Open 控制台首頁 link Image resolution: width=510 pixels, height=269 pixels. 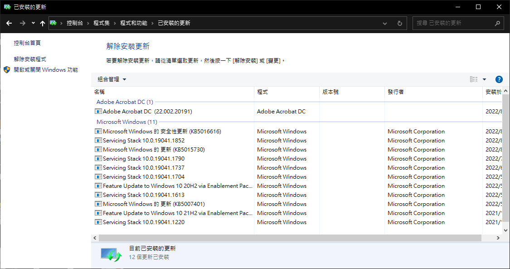pos(27,43)
